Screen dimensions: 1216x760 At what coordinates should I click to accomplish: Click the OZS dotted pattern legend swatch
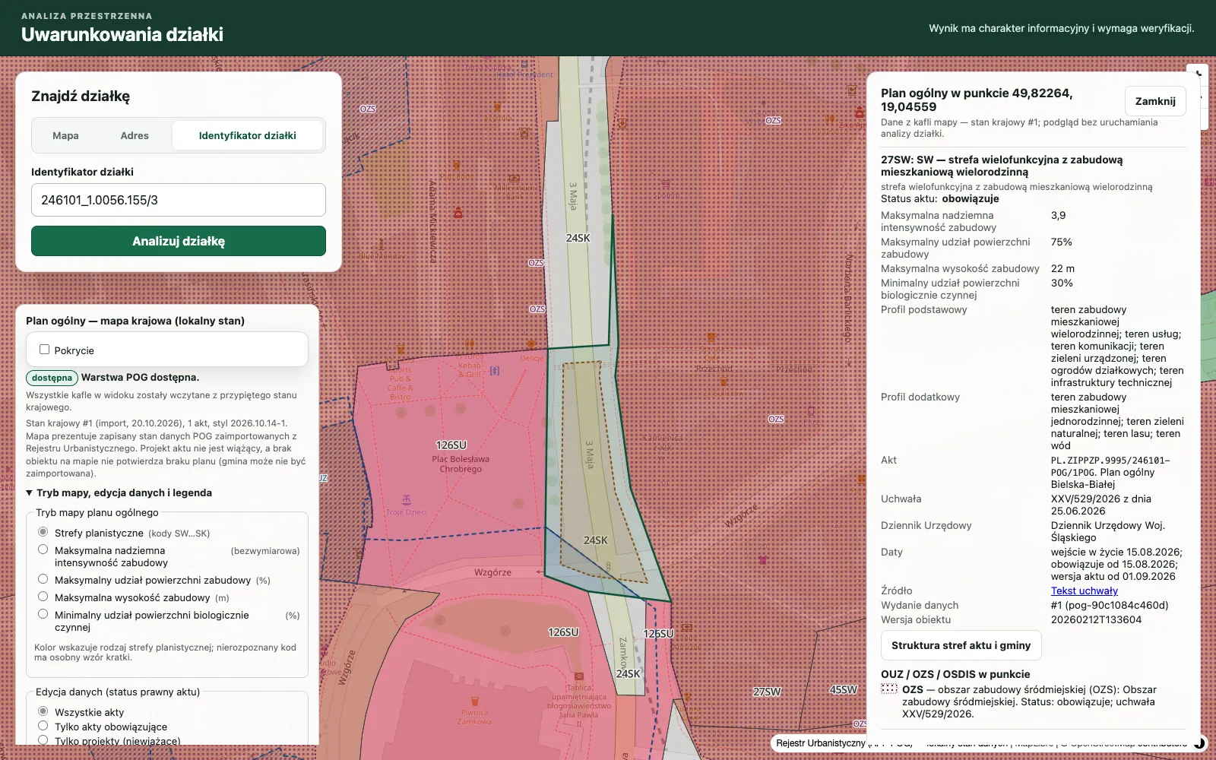[x=889, y=689]
